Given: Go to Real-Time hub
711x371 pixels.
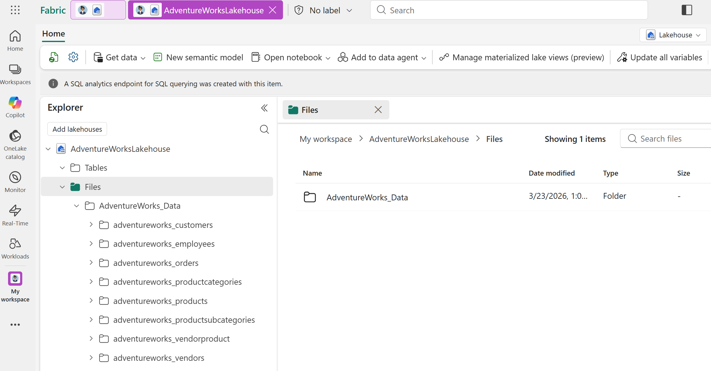Looking at the screenshot, I should coord(15,215).
